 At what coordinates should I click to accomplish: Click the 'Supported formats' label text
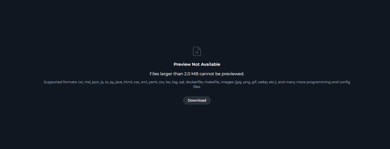pyautogui.click(x=60, y=82)
